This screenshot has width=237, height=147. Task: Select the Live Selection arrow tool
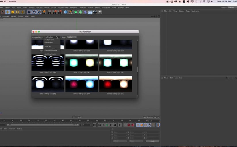3,12
